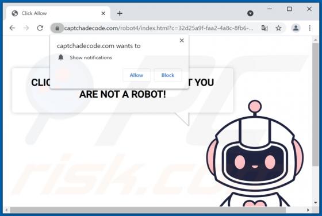Screen dimensions: 322x216
Task: Click the robot mascot image
Action: pos(255,153)
